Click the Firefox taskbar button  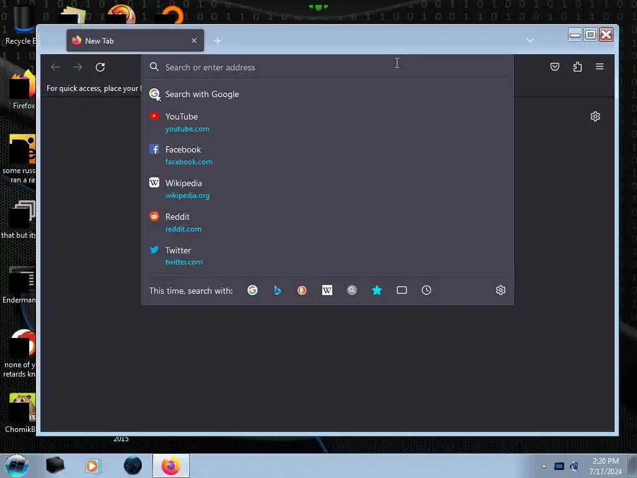171,466
